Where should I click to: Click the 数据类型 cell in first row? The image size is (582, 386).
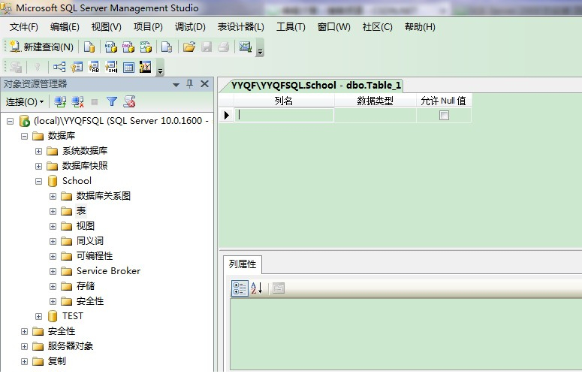[375, 115]
